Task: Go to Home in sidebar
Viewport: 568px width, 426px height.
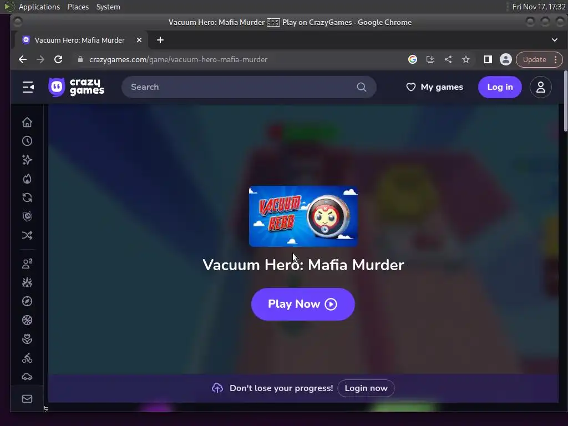Action: (x=27, y=122)
